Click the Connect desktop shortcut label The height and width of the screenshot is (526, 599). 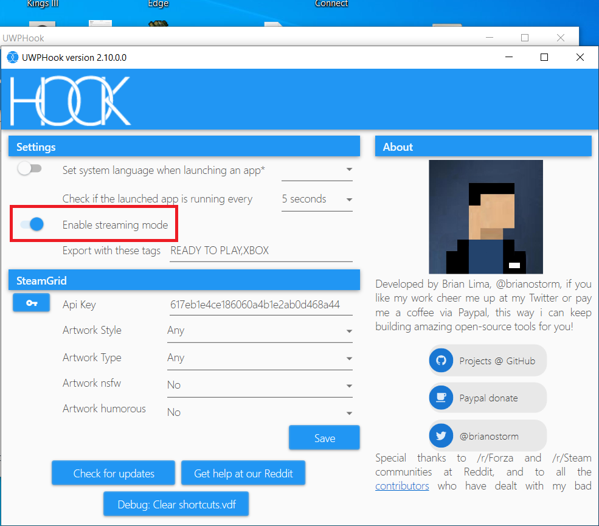(331, 4)
